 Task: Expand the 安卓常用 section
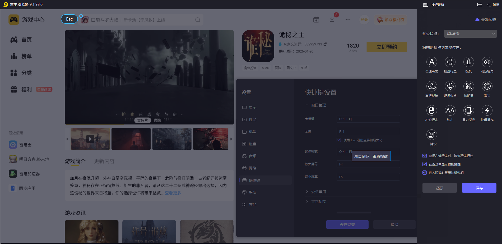316,192
